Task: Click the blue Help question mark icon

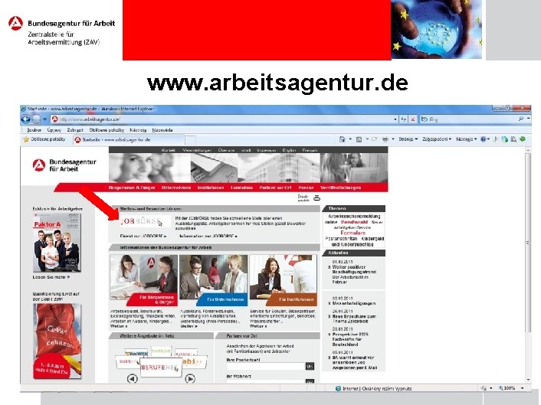Action: (483, 139)
